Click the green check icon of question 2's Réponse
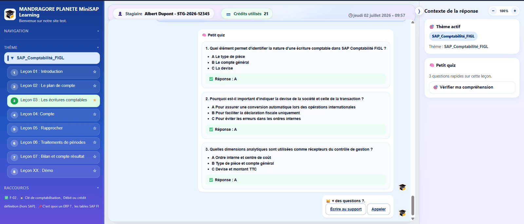The image size is (524, 224). pyautogui.click(x=211, y=129)
